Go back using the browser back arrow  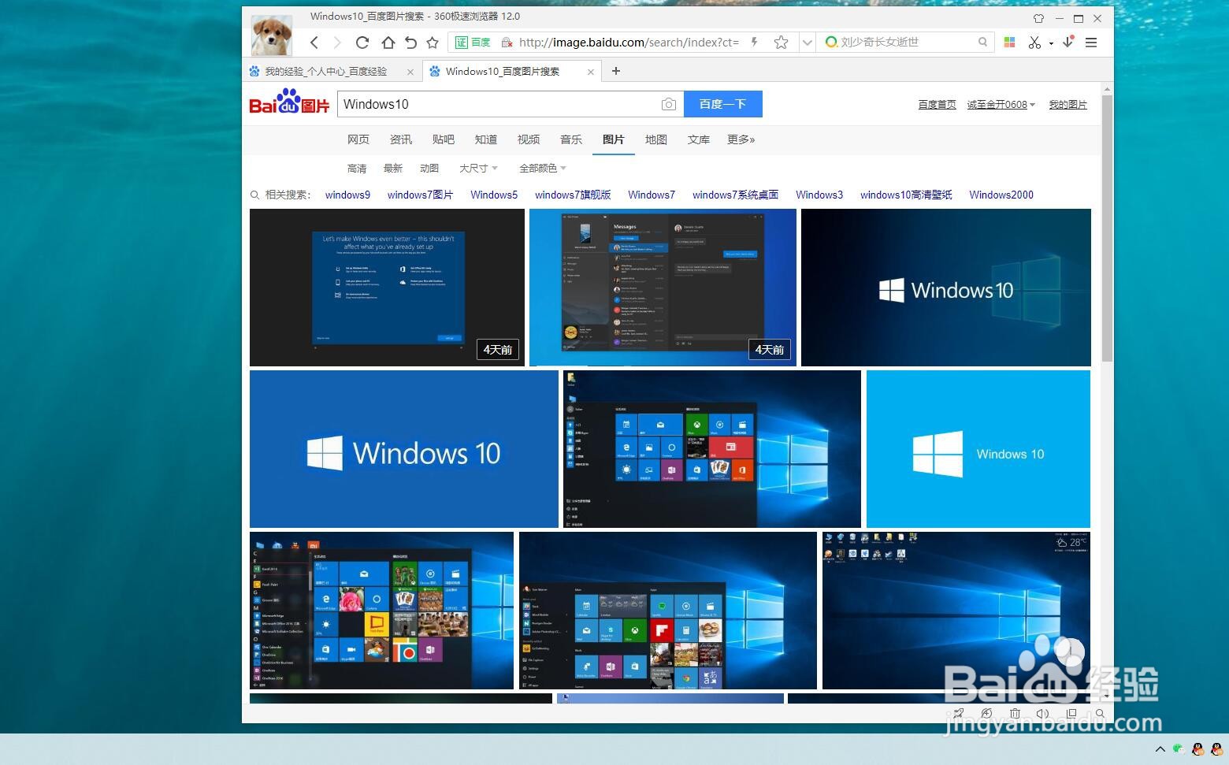314,43
